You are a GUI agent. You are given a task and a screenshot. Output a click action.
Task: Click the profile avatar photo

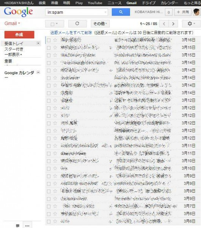(x=197, y=12)
